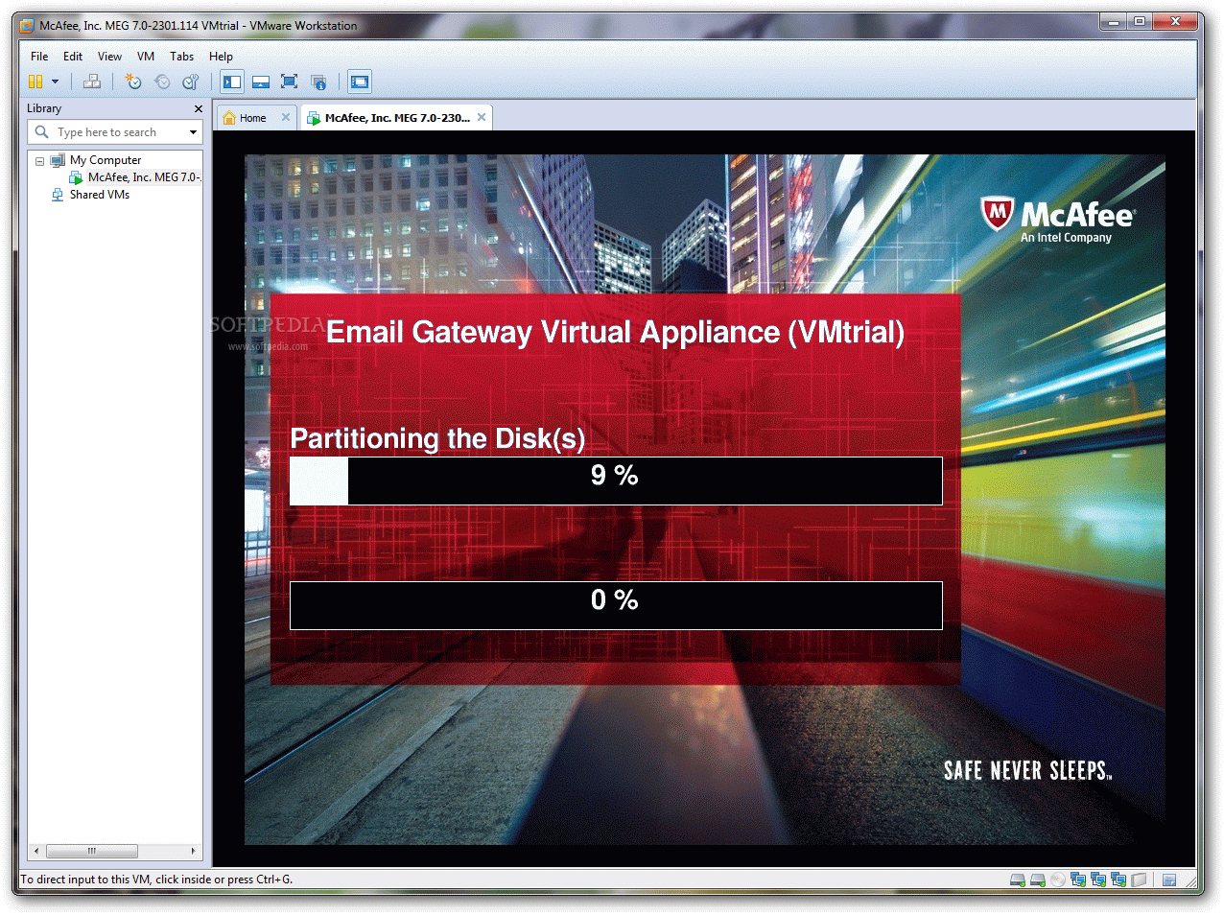
Task: Minimize the VMware Workstation window
Action: coord(1114,21)
